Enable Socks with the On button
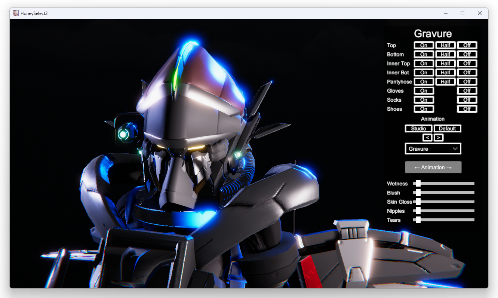The height and width of the screenshot is (298, 498). pos(424,100)
